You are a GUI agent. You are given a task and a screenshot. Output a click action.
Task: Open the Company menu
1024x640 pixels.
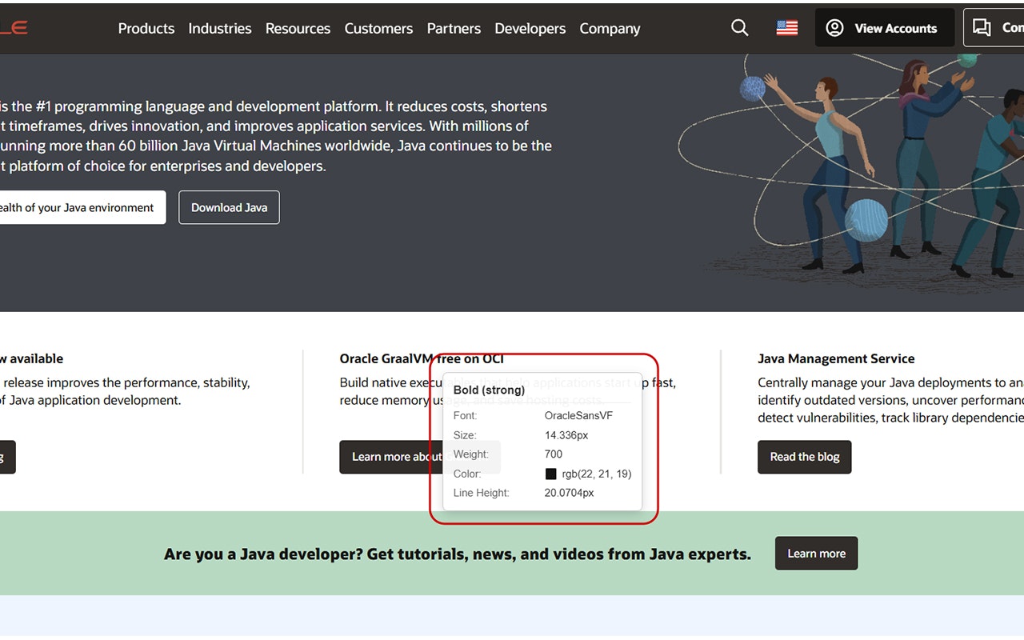tap(610, 28)
